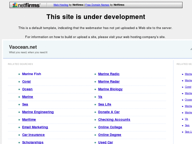Open the Donate A Car link

coord(109,112)
